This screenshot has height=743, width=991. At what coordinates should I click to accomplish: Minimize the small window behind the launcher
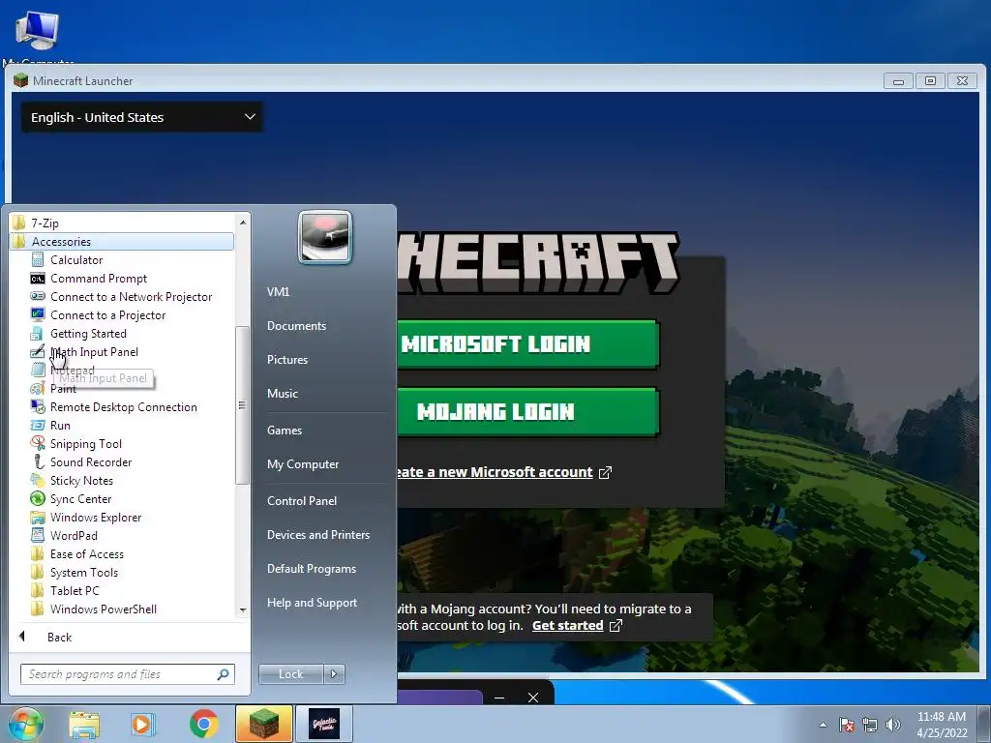tap(499, 698)
